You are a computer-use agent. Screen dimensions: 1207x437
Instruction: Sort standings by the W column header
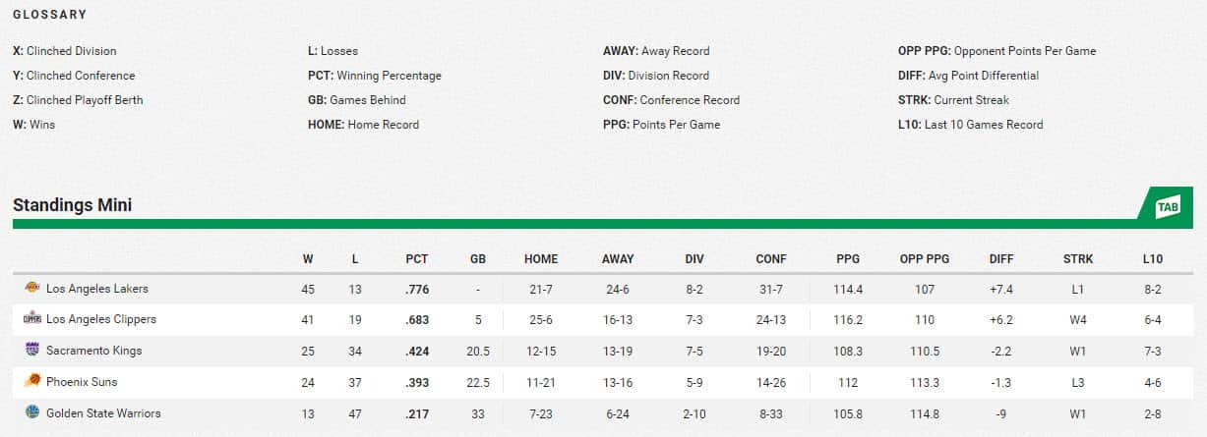click(x=308, y=259)
